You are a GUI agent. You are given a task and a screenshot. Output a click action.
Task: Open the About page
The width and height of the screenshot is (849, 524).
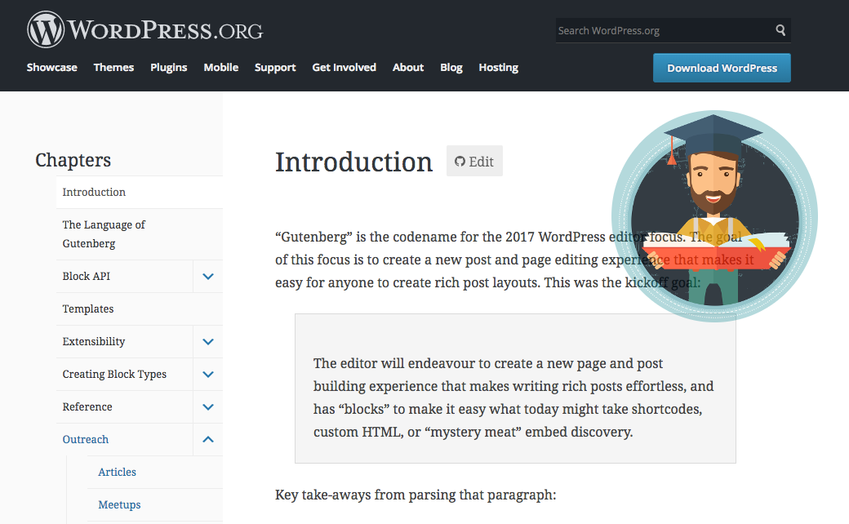click(x=408, y=68)
